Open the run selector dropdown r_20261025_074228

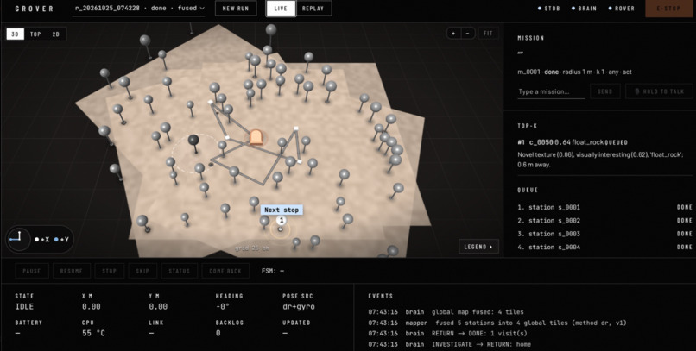click(x=139, y=9)
